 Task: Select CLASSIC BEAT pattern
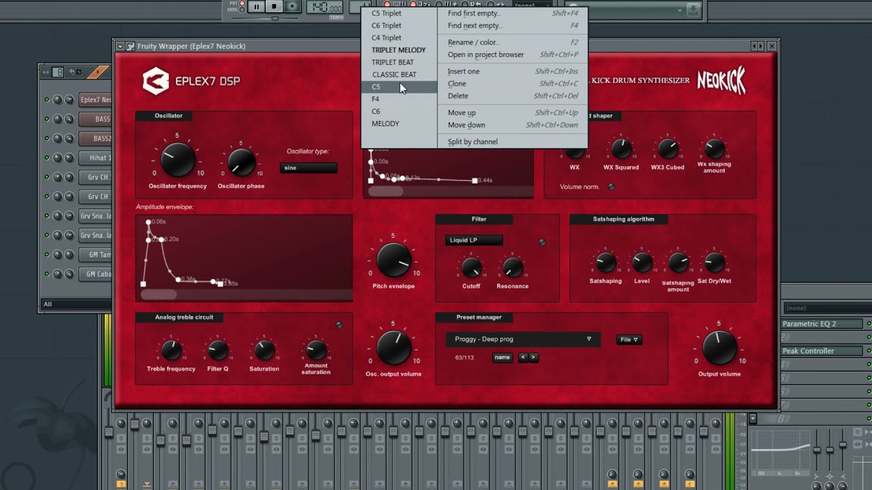pyautogui.click(x=399, y=74)
